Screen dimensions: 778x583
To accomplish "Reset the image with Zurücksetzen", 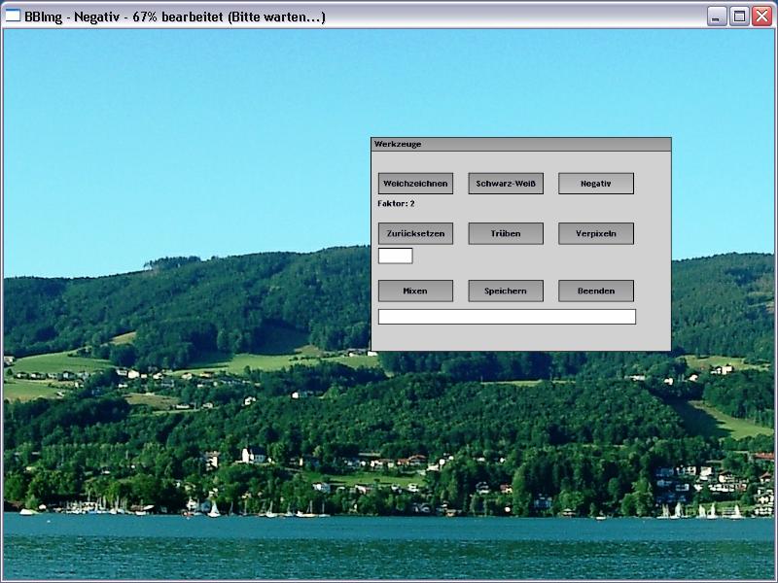I will pyautogui.click(x=415, y=234).
